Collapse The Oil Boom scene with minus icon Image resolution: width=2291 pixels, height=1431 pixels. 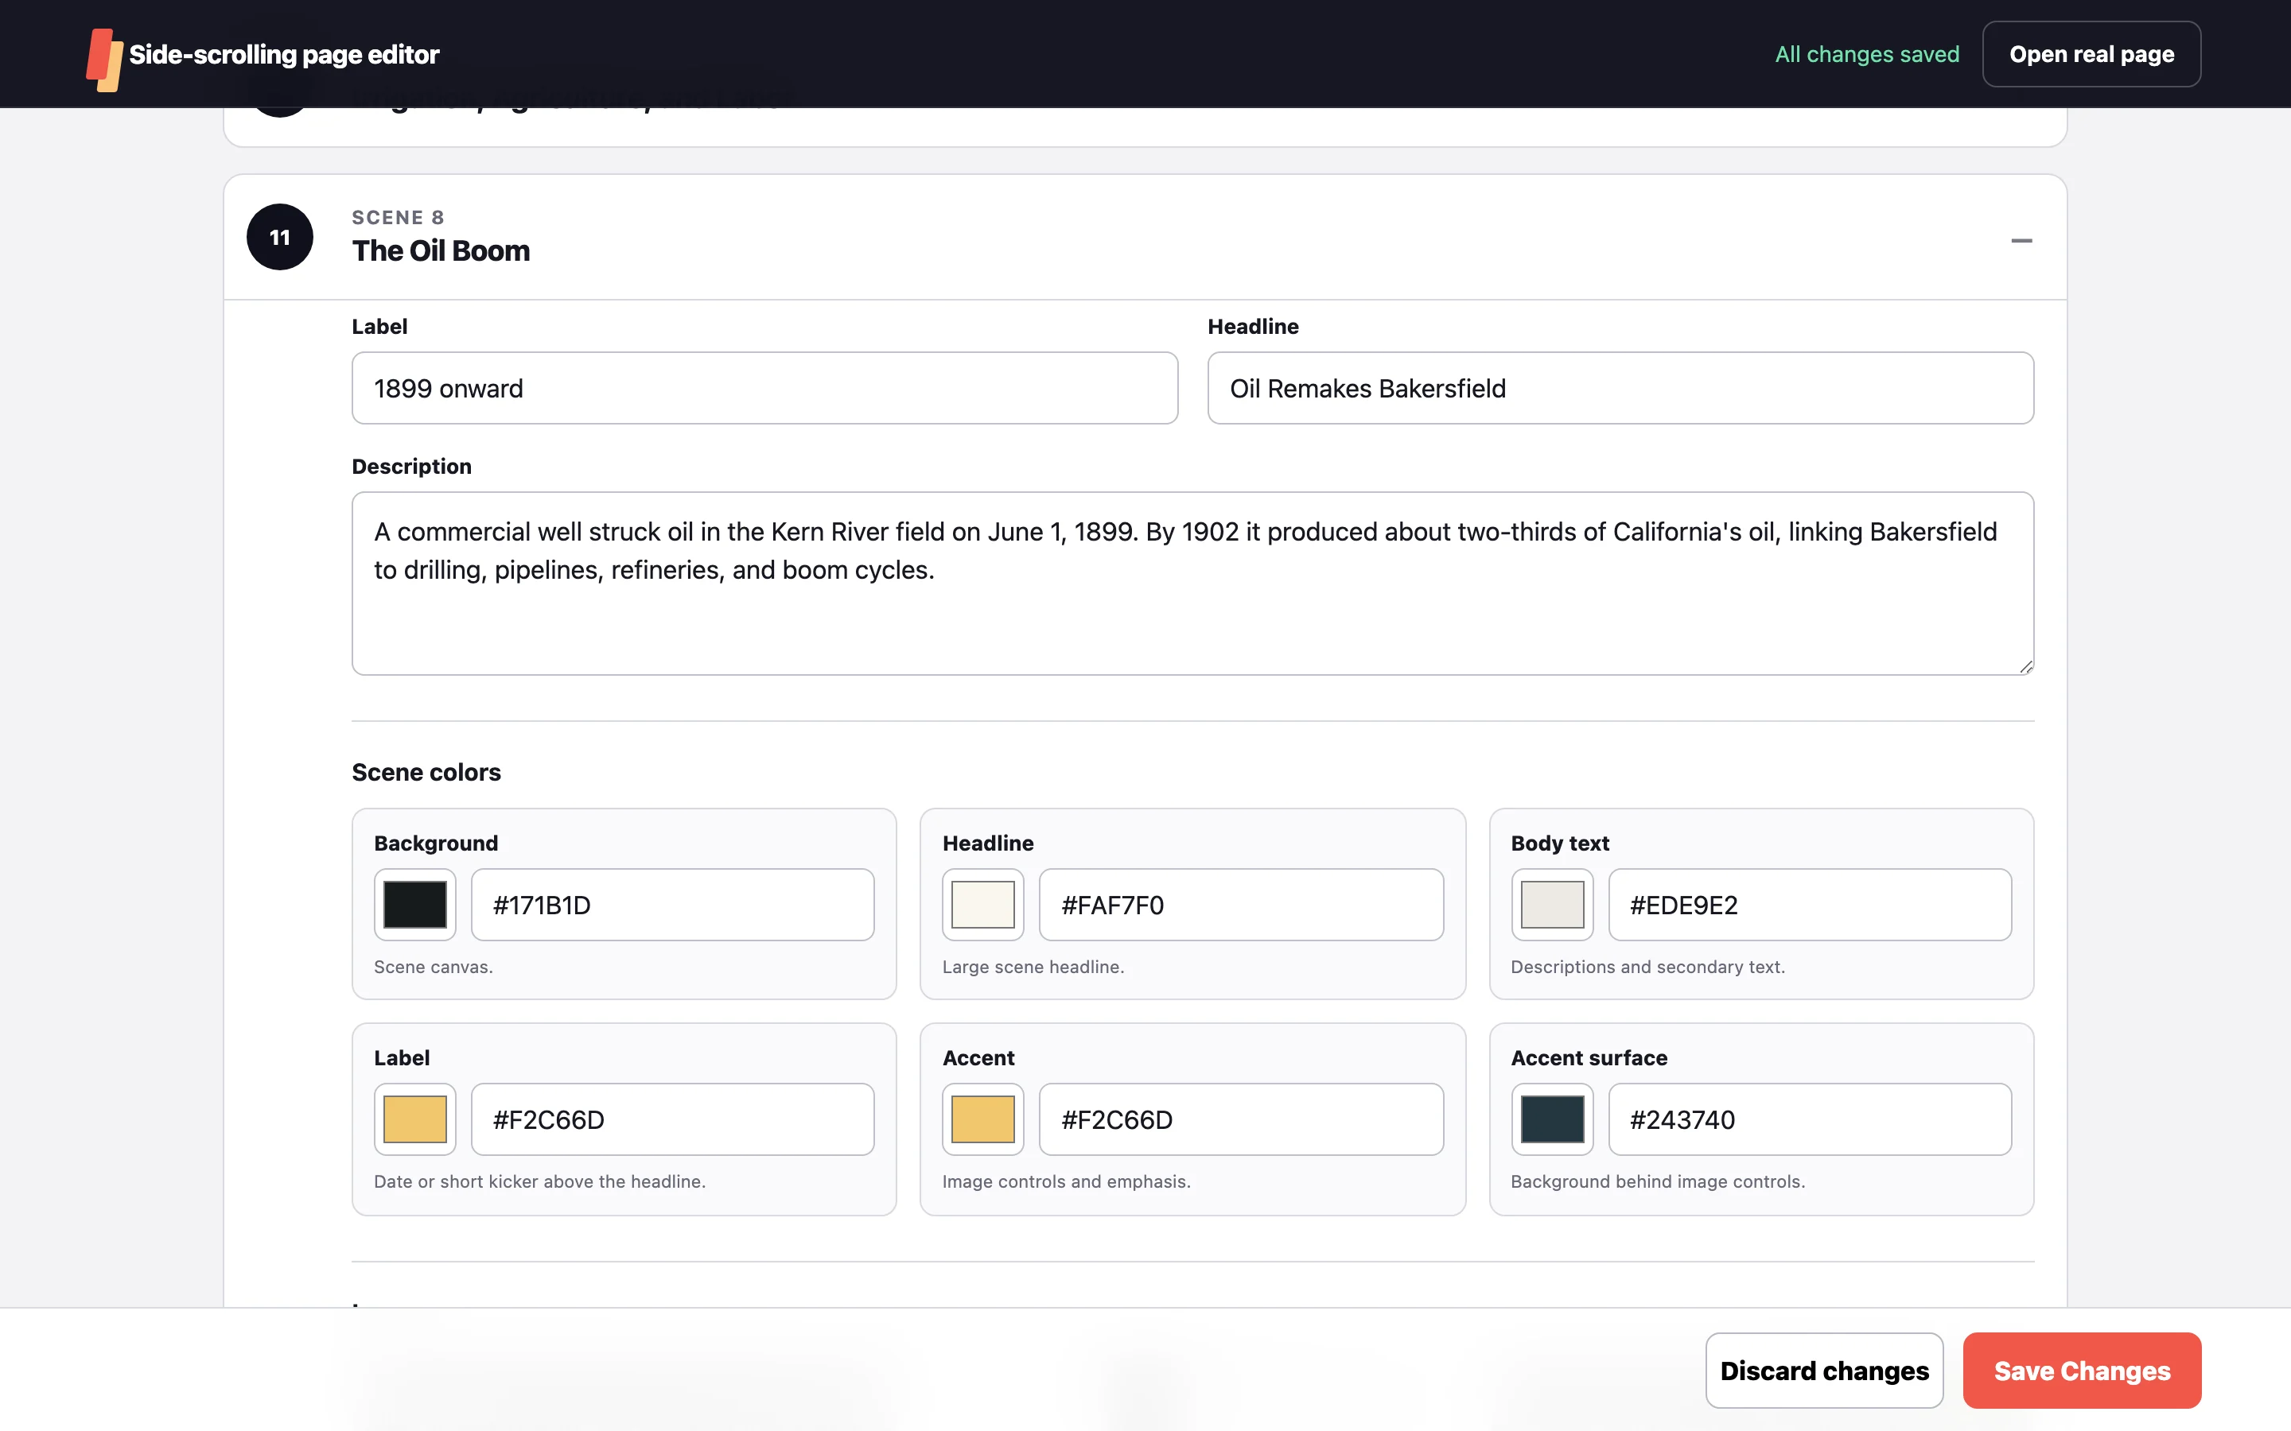point(2021,240)
